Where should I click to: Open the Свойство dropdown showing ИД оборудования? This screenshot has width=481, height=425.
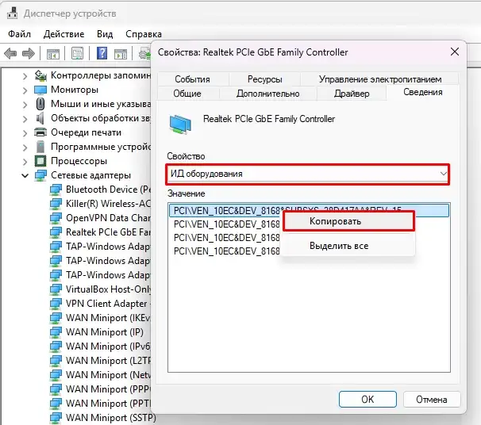point(308,174)
